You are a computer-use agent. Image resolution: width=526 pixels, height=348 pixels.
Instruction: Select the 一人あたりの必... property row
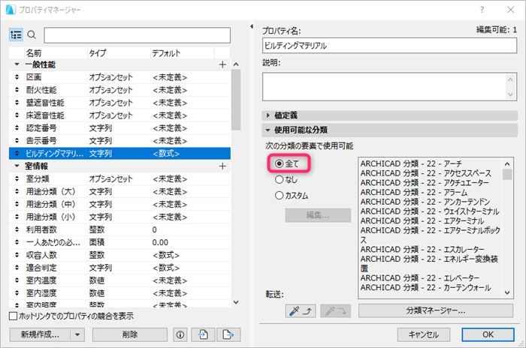(119, 242)
